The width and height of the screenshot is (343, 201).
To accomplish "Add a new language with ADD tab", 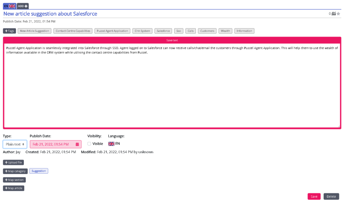I will tap(23, 6).
